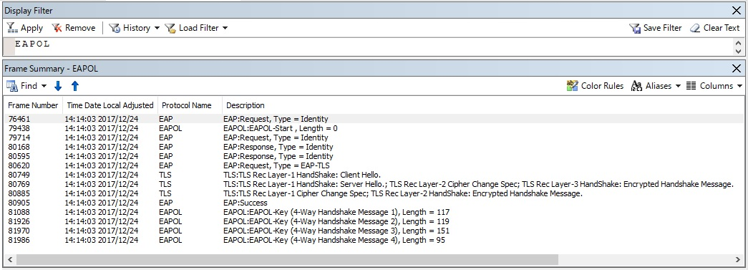The width and height of the screenshot is (748, 270).
Task: Select frame 76461
Action: coord(374,119)
